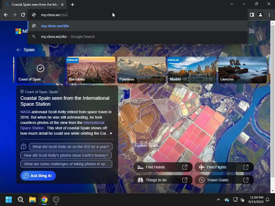Viewport: 275px width, 206px height.
Task: Ask how Scott Kelly's photos show Earth's beauty
Action: coord(66,155)
